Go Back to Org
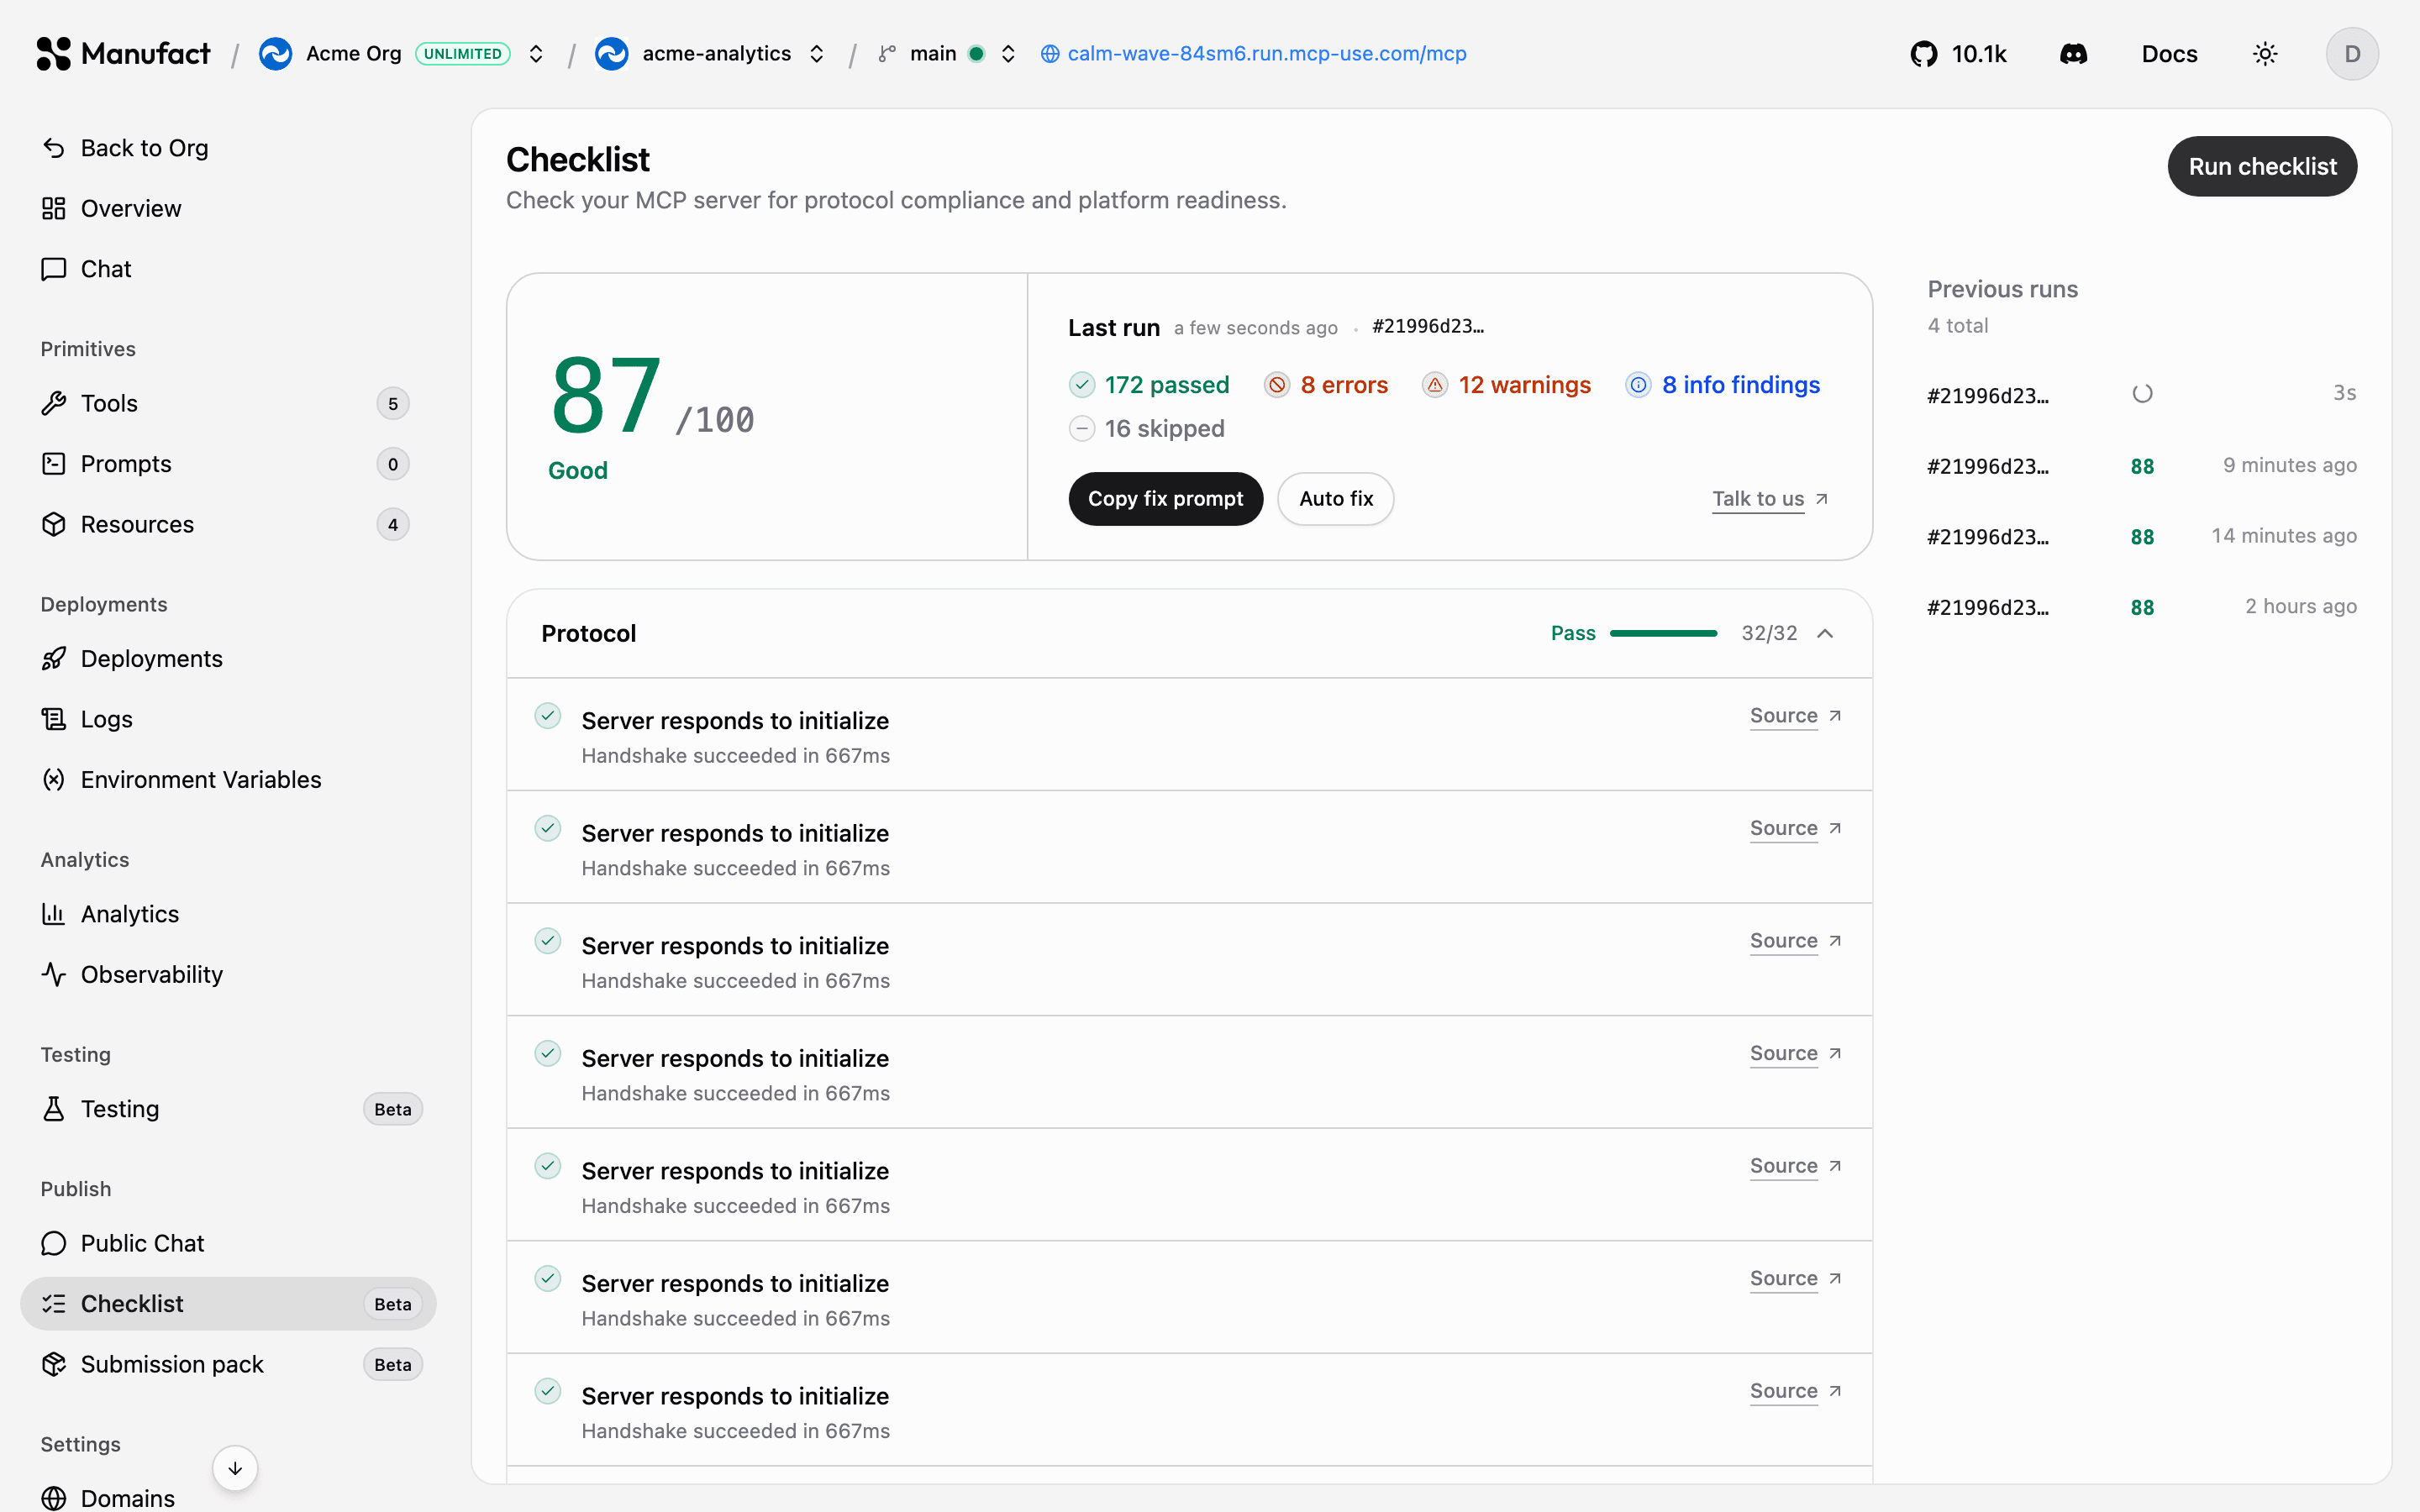2420x1512 pixels. click(x=228, y=148)
